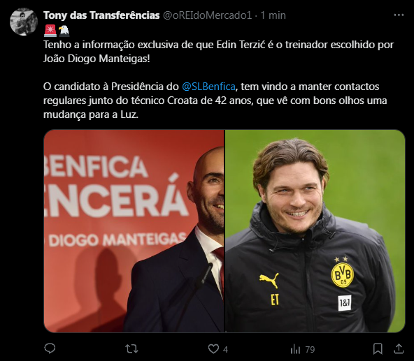This screenshot has height=361, width=414.
Task: Repost this tweet using the retweet icon
Action: pos(131,349)
